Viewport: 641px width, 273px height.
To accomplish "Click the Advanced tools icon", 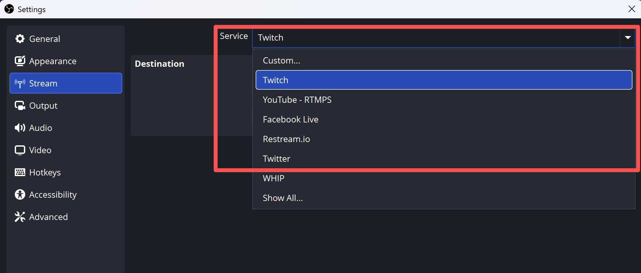I will [20, 217].
